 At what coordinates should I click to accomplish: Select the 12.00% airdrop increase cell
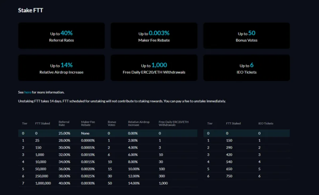[x=134, y=176]
